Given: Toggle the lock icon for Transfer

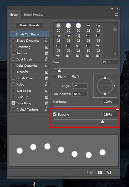Looking at the screenshot, I should coord(47,72).
